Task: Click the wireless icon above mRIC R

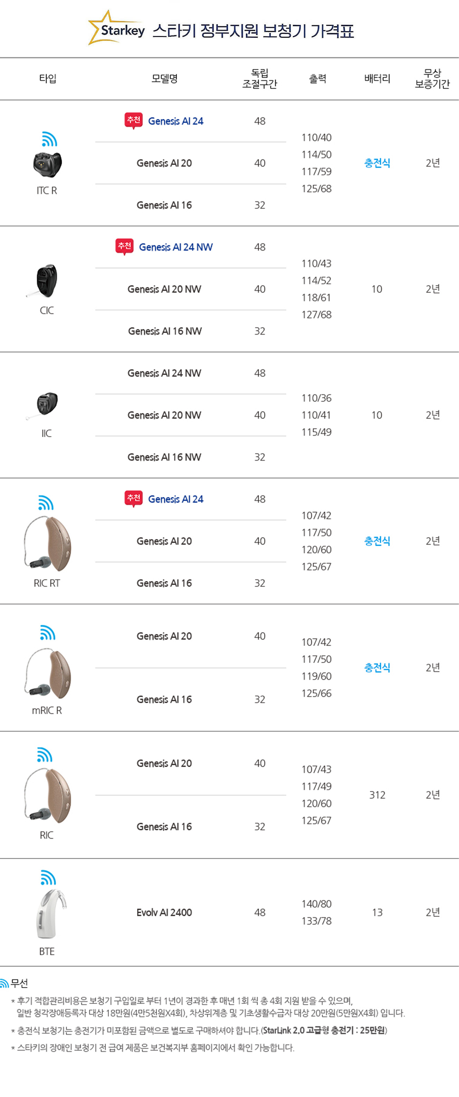Action: pyautogui.click(x=48, y=633)
